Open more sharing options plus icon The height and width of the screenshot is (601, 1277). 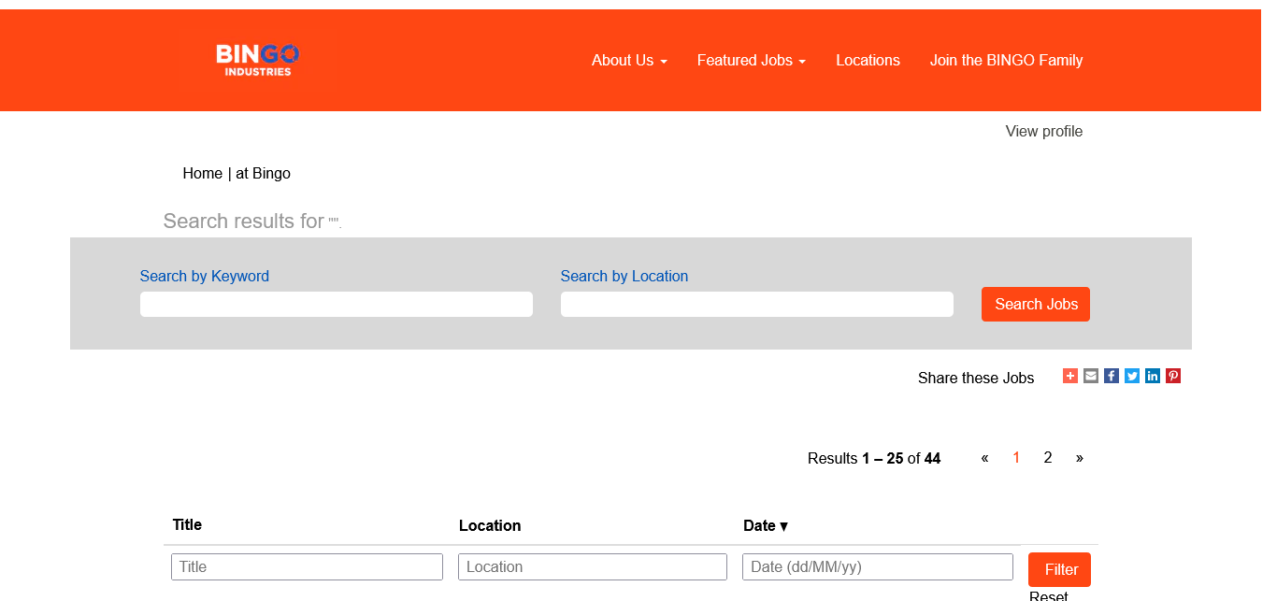tap(1070, 376)
